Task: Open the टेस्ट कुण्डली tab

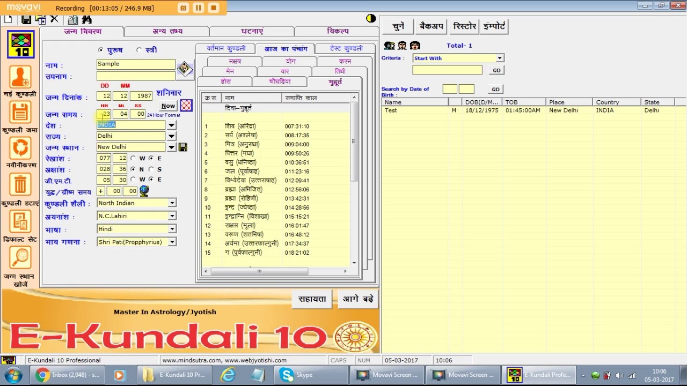Action: click(346, 49)
